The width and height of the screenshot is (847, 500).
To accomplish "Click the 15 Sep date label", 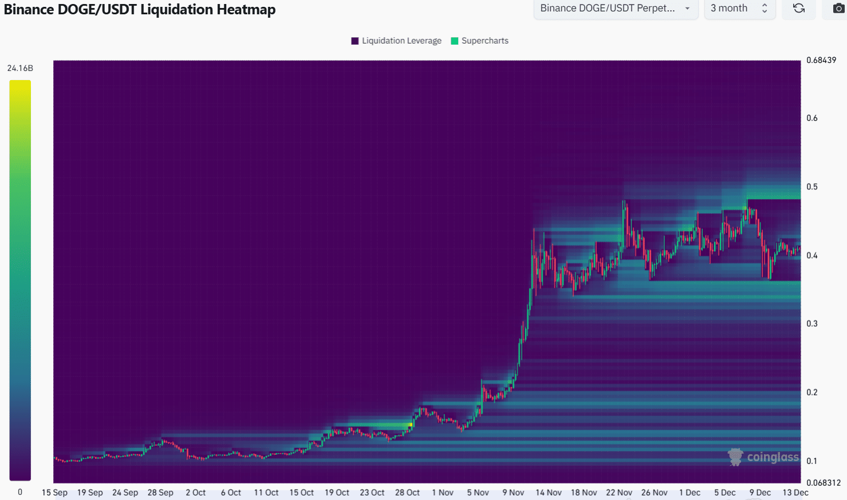I will tap(54, 493).
